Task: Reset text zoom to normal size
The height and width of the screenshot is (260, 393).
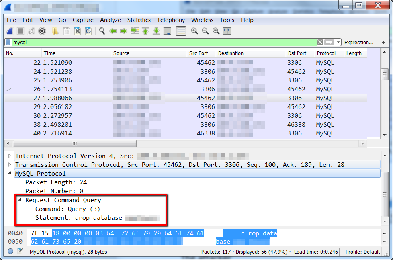Action: coord(216,31)
